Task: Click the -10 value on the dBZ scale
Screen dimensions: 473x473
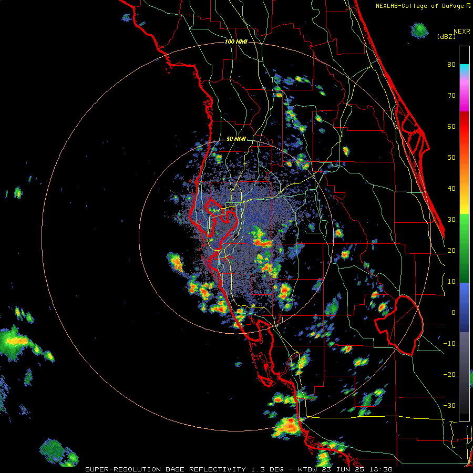Action: coord(449,343)
